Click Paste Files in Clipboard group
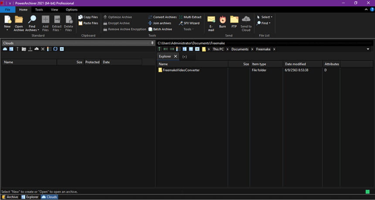Viewport: 375px width, 200px height. (x=88, y=23)
